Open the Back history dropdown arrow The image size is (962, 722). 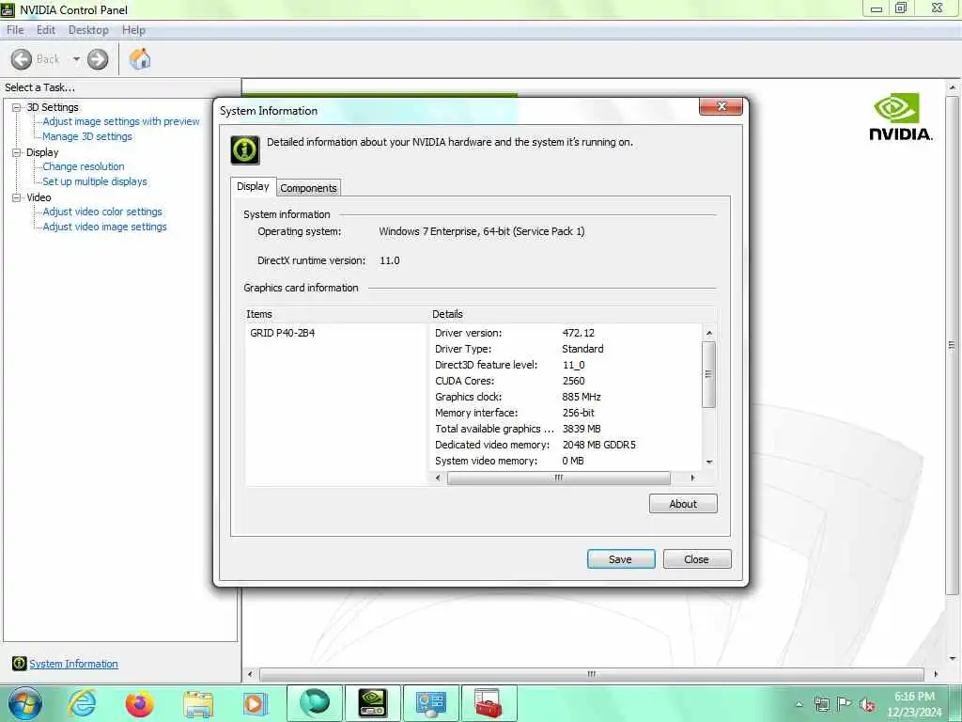point(76,59)
